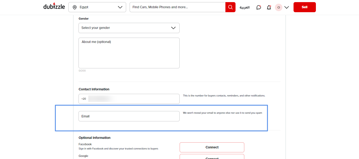
Task: Click into the About me text area
Action: point(129,53)
